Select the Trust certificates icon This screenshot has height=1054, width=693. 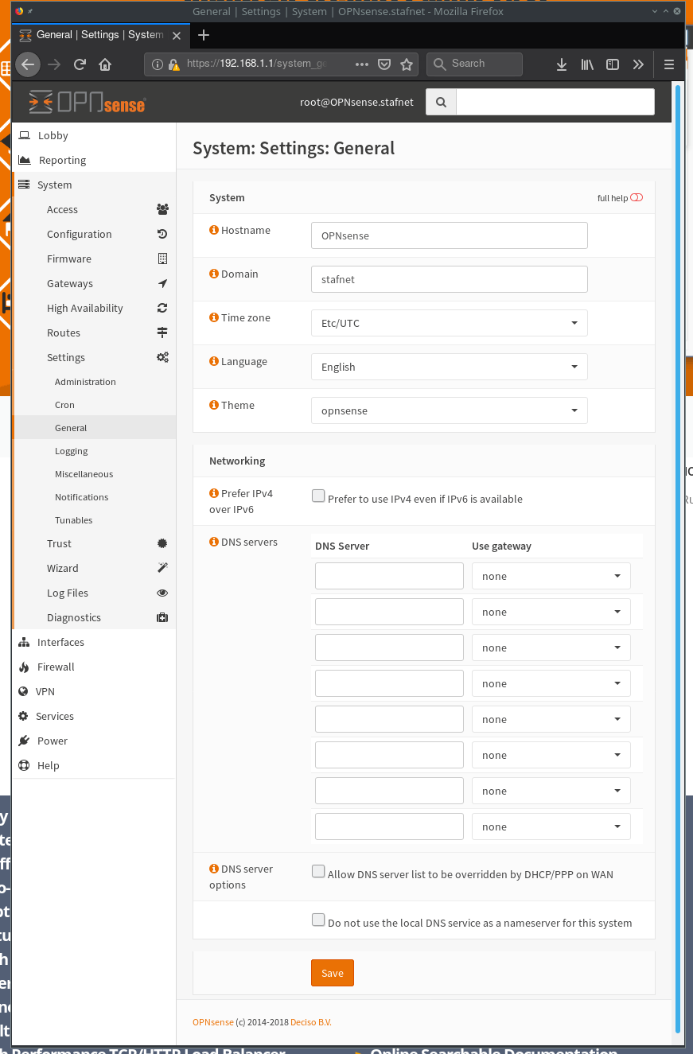(x=162, y=543)
